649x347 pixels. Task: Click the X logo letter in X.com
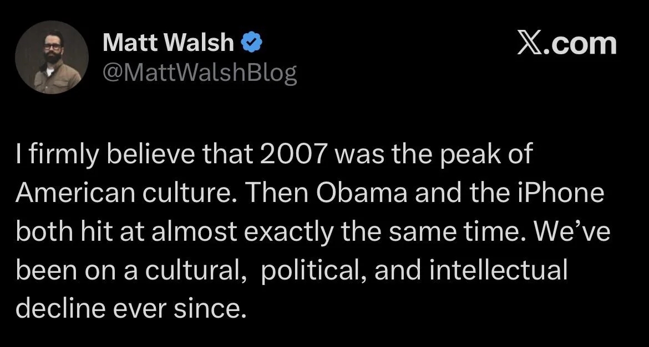pyautogui.click(x=530, y=44)
